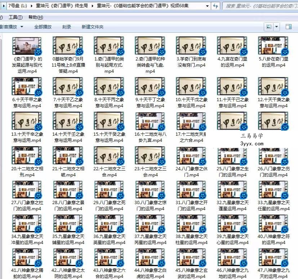Viewport: 298px width, 279px height.
Task: Toggle the preview pane icon
Action: tap(289, 27)
